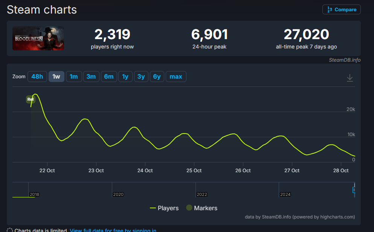
Task: Click the SteamDB.info credit text
Action: pos(345,60)
